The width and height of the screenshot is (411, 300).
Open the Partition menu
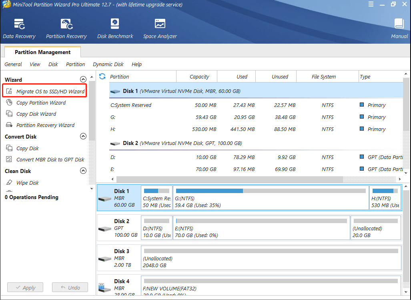pos(76,64)
